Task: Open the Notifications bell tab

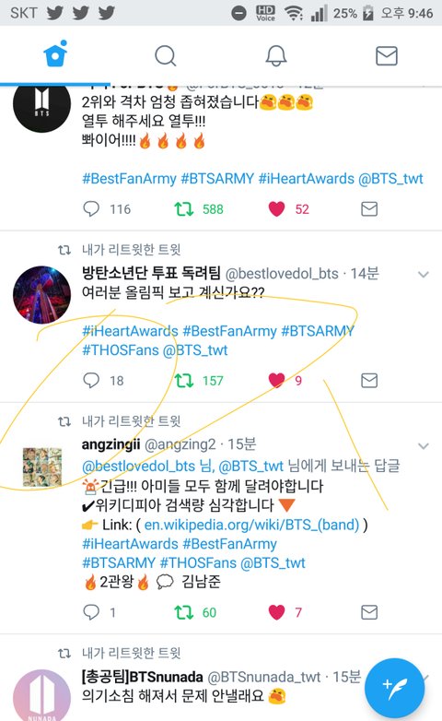Action: pyautogui.click(x=276, y=55)
